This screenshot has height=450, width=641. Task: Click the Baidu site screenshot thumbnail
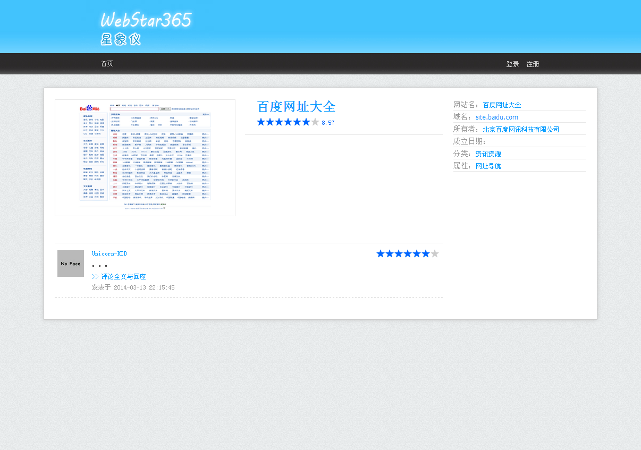[x=145, y=158]
